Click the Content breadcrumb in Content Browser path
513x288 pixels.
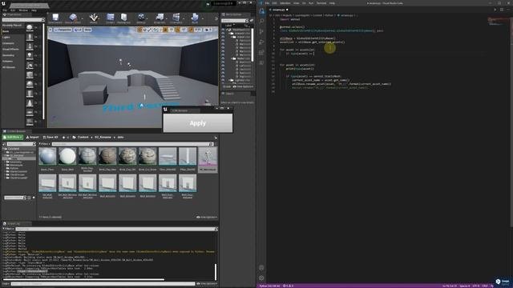point(83,138)
